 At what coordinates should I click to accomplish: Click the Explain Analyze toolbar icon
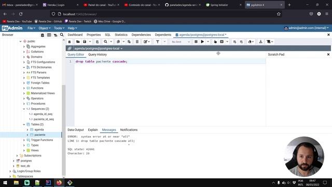[x=222, y=42]
